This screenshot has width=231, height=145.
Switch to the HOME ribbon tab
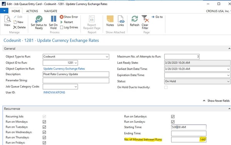[16, 11]
